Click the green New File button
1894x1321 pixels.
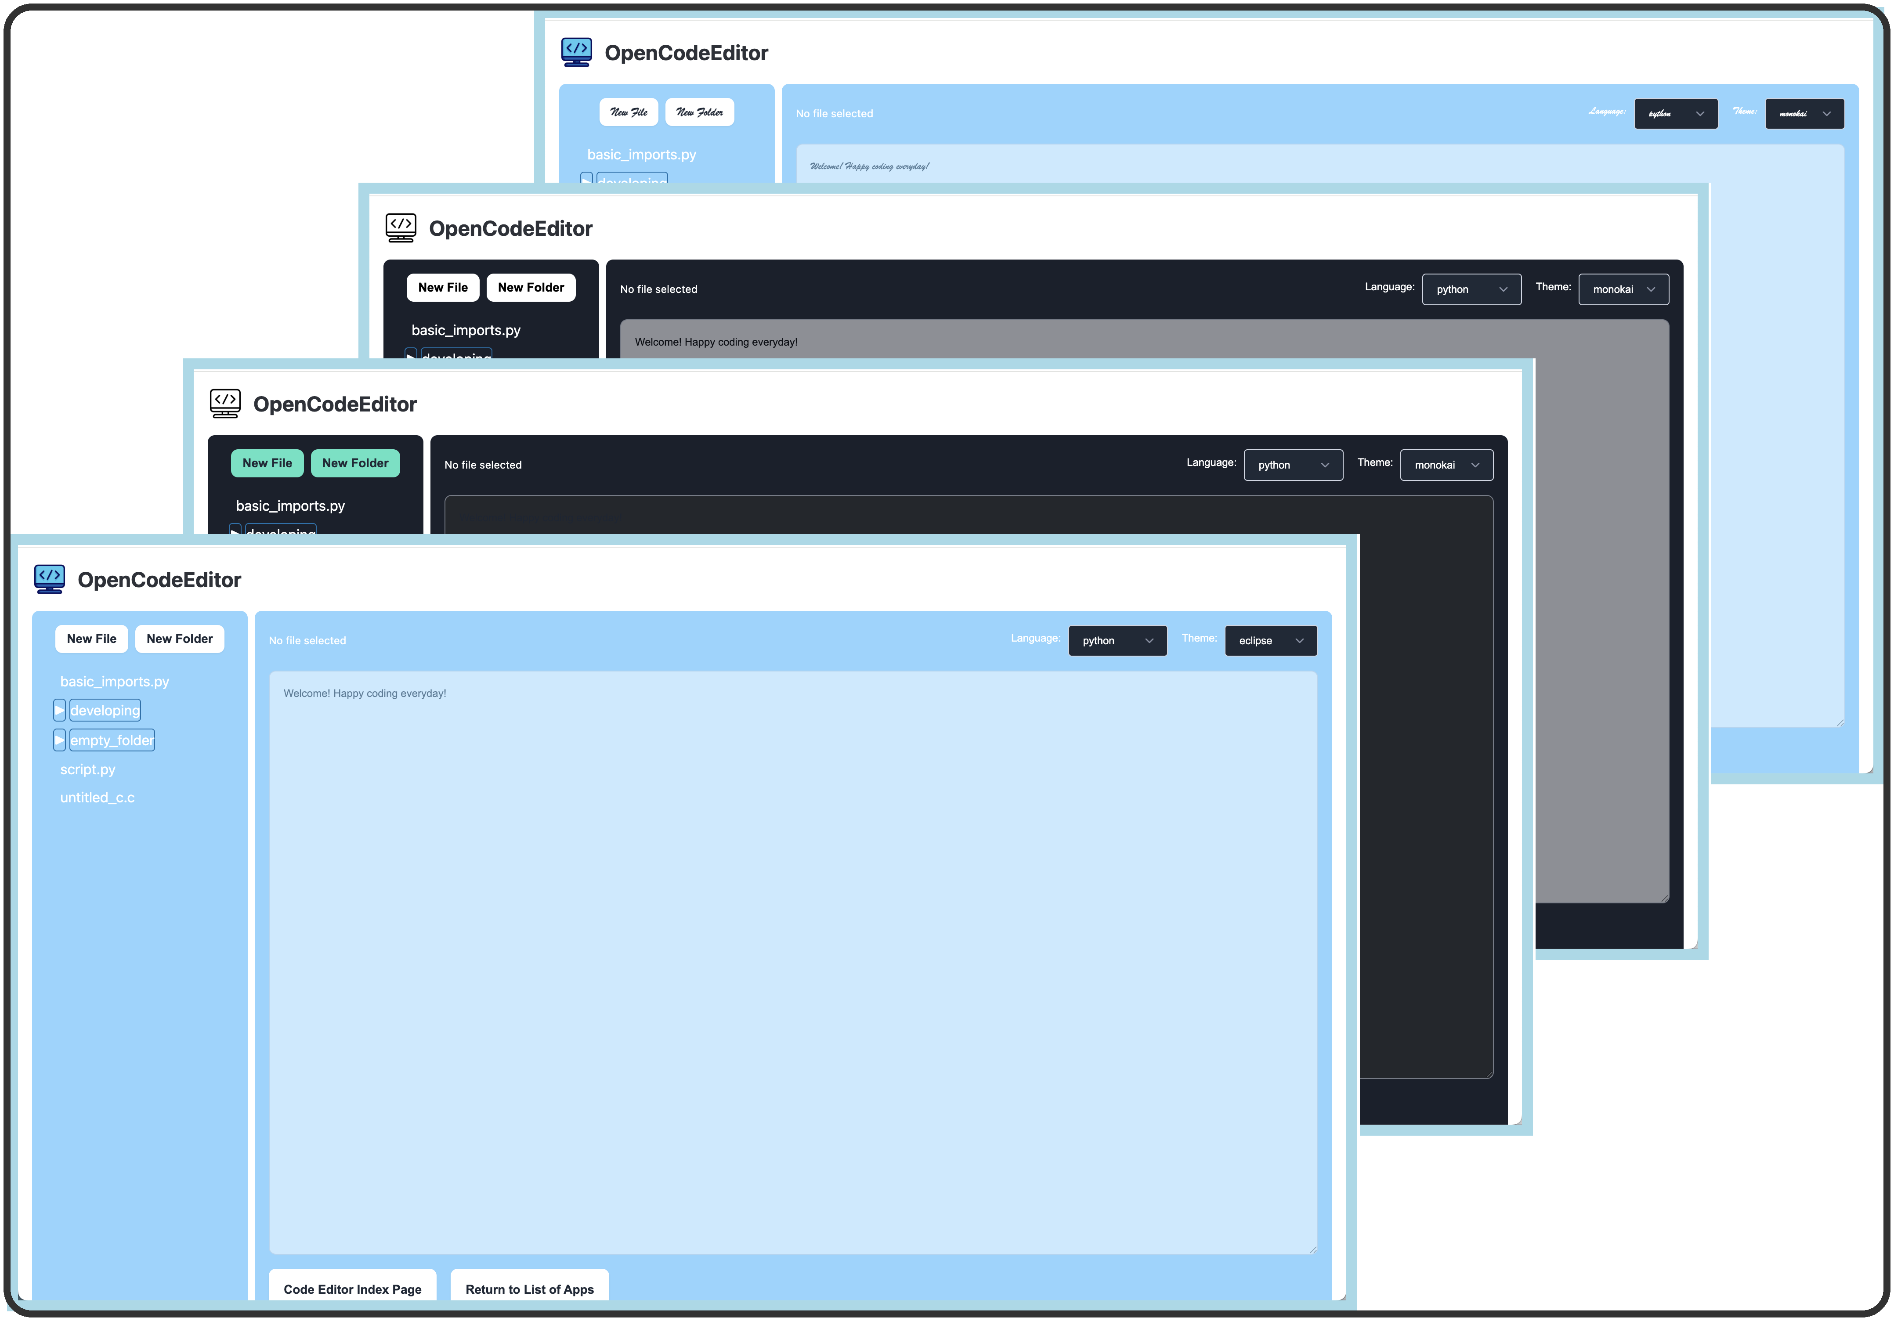tap(267, 463)
